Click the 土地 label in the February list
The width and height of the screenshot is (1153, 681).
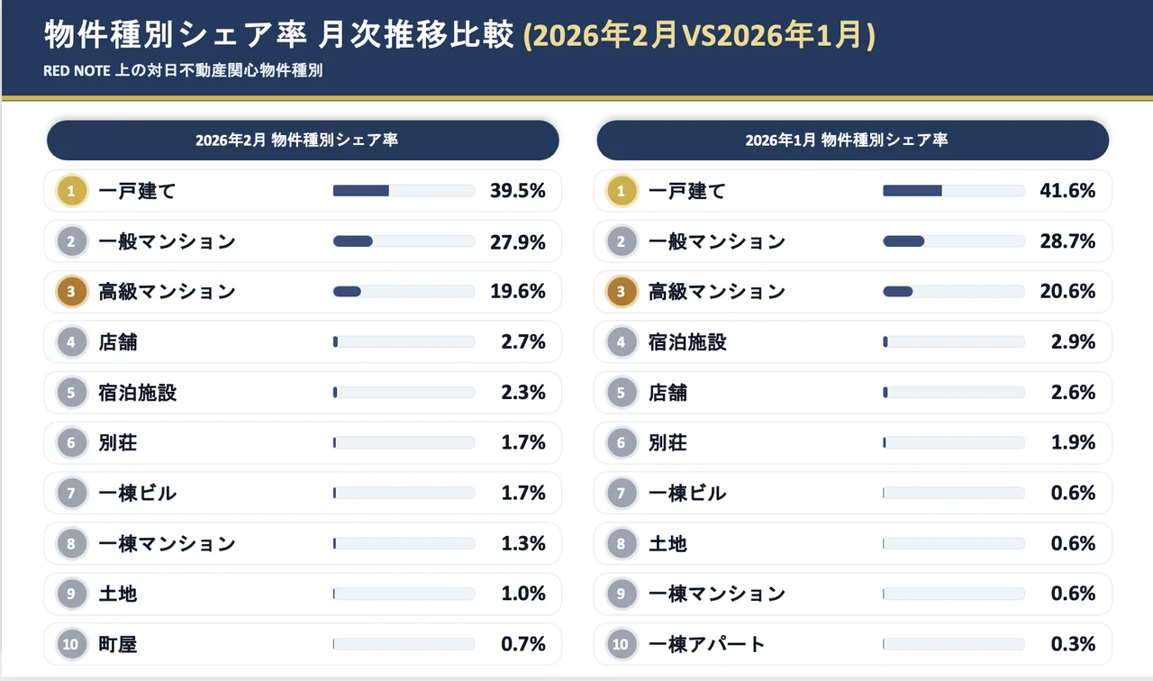(118, 594)
